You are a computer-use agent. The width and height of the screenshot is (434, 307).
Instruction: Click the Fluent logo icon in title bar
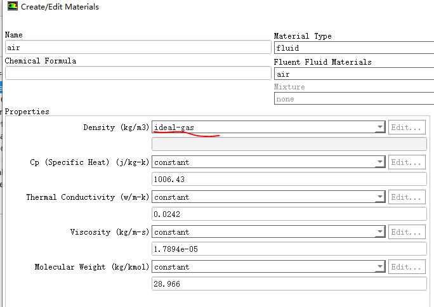pos(11,7)
